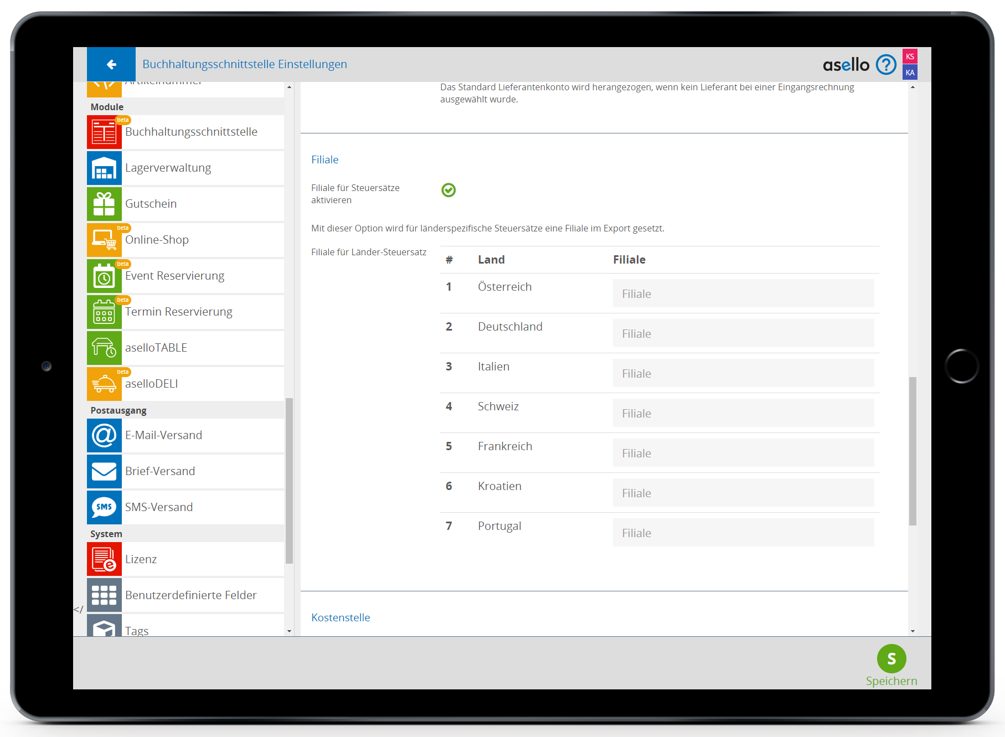
Task: Click the Filiale field for Österreich
Action: pos(743,293)
